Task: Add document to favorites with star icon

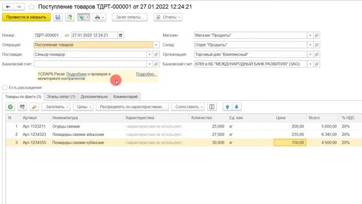Action: pyautogui.click(x=32, y=7)
